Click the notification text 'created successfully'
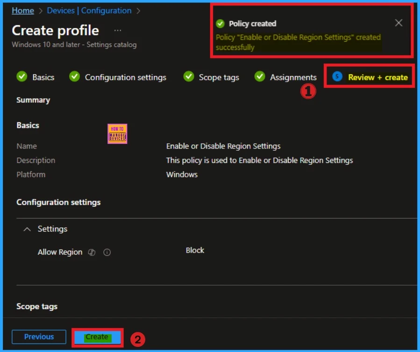Image resolution: width=420 pixels, height=352 pixels. tap(299, 42)
